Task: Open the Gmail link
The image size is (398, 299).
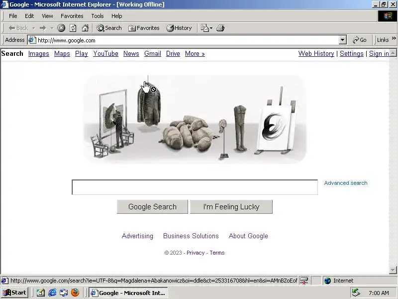Action: pos(153,54)
